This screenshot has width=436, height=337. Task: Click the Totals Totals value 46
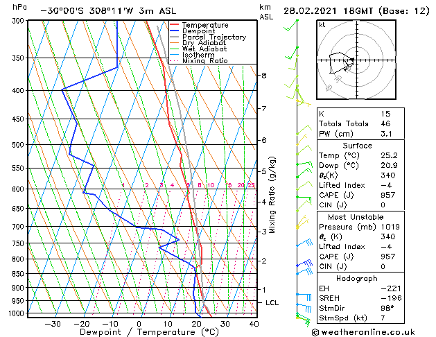[x=385, y=123]
